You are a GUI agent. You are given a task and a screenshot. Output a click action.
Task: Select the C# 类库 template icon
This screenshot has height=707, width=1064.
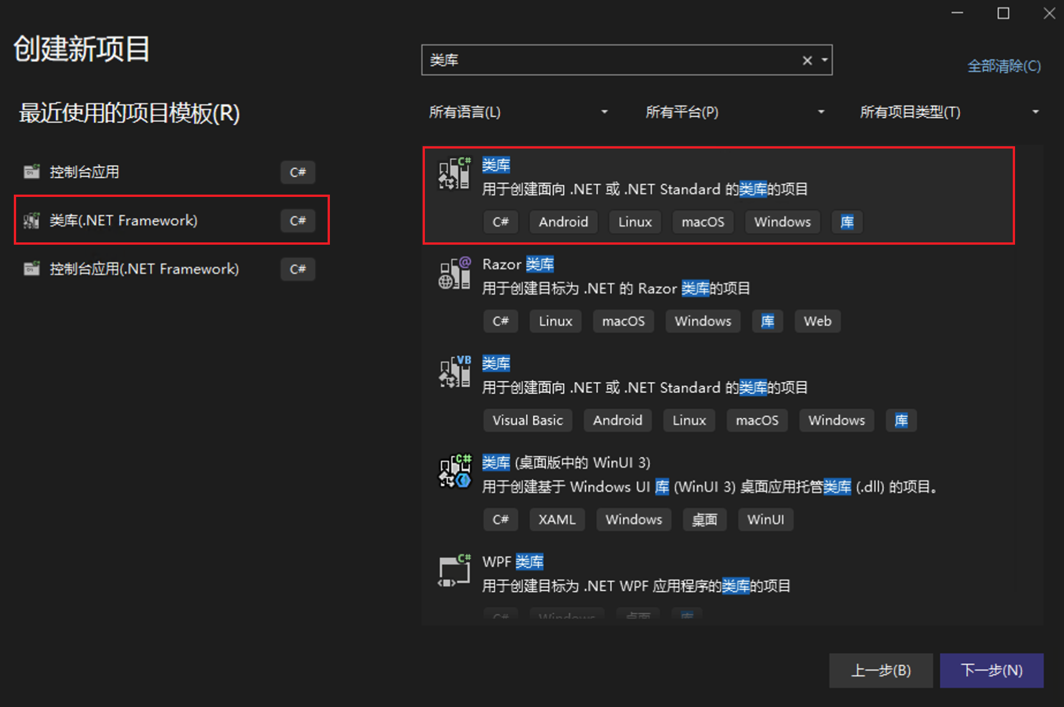pos(455,173)
